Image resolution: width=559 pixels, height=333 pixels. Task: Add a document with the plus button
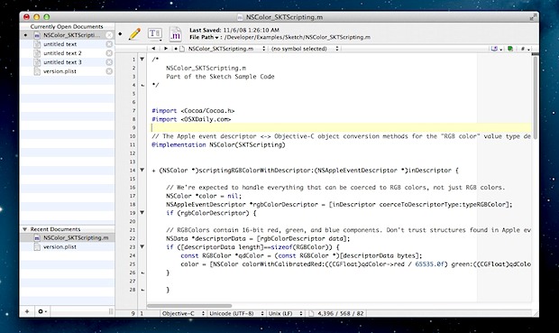coord(27,311)
